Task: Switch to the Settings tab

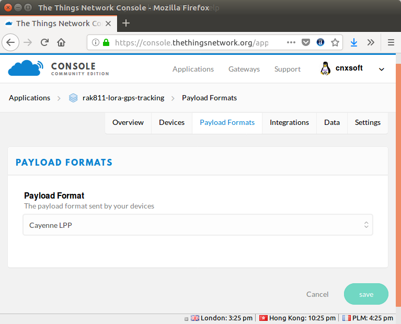Action: pyautogui.click(x=368, y=122)
